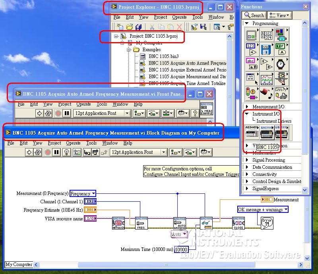Click Search button in Functions palette
318x274 pixels.
coord(254,15)
